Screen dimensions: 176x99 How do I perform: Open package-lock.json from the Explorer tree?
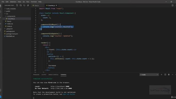pyautogui.click(x=12, y=34)
